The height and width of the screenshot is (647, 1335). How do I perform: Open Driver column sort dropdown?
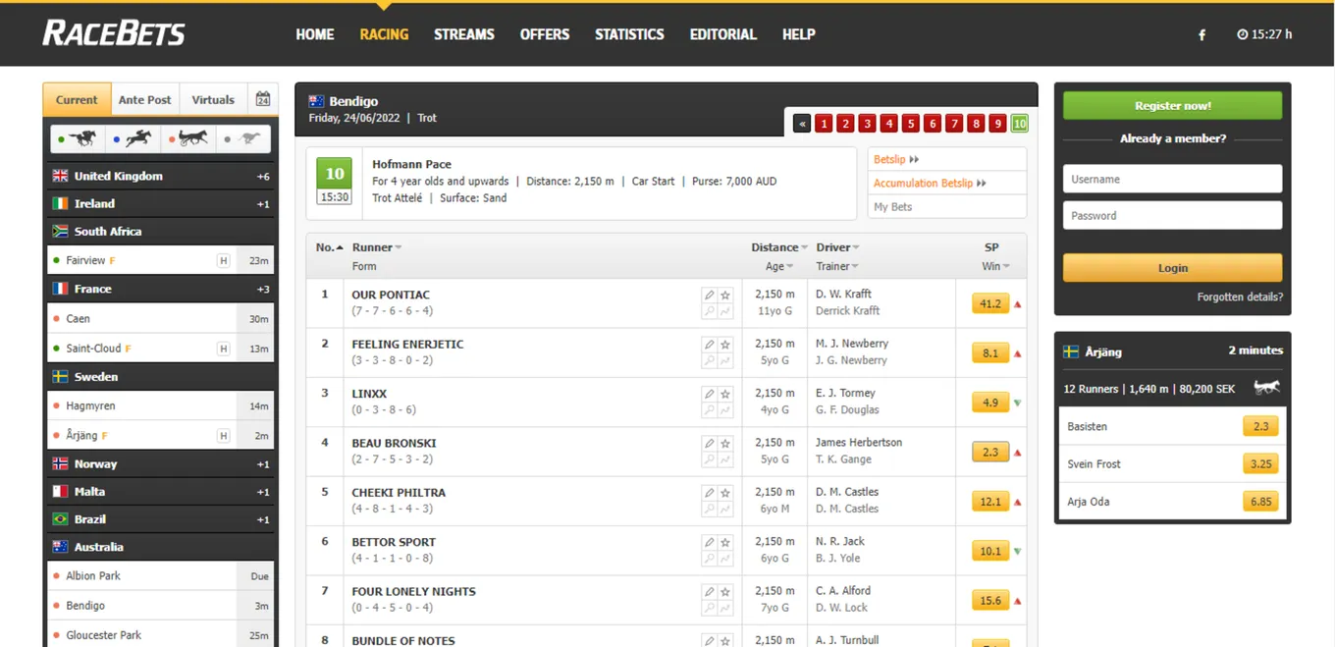click(856, 247)
